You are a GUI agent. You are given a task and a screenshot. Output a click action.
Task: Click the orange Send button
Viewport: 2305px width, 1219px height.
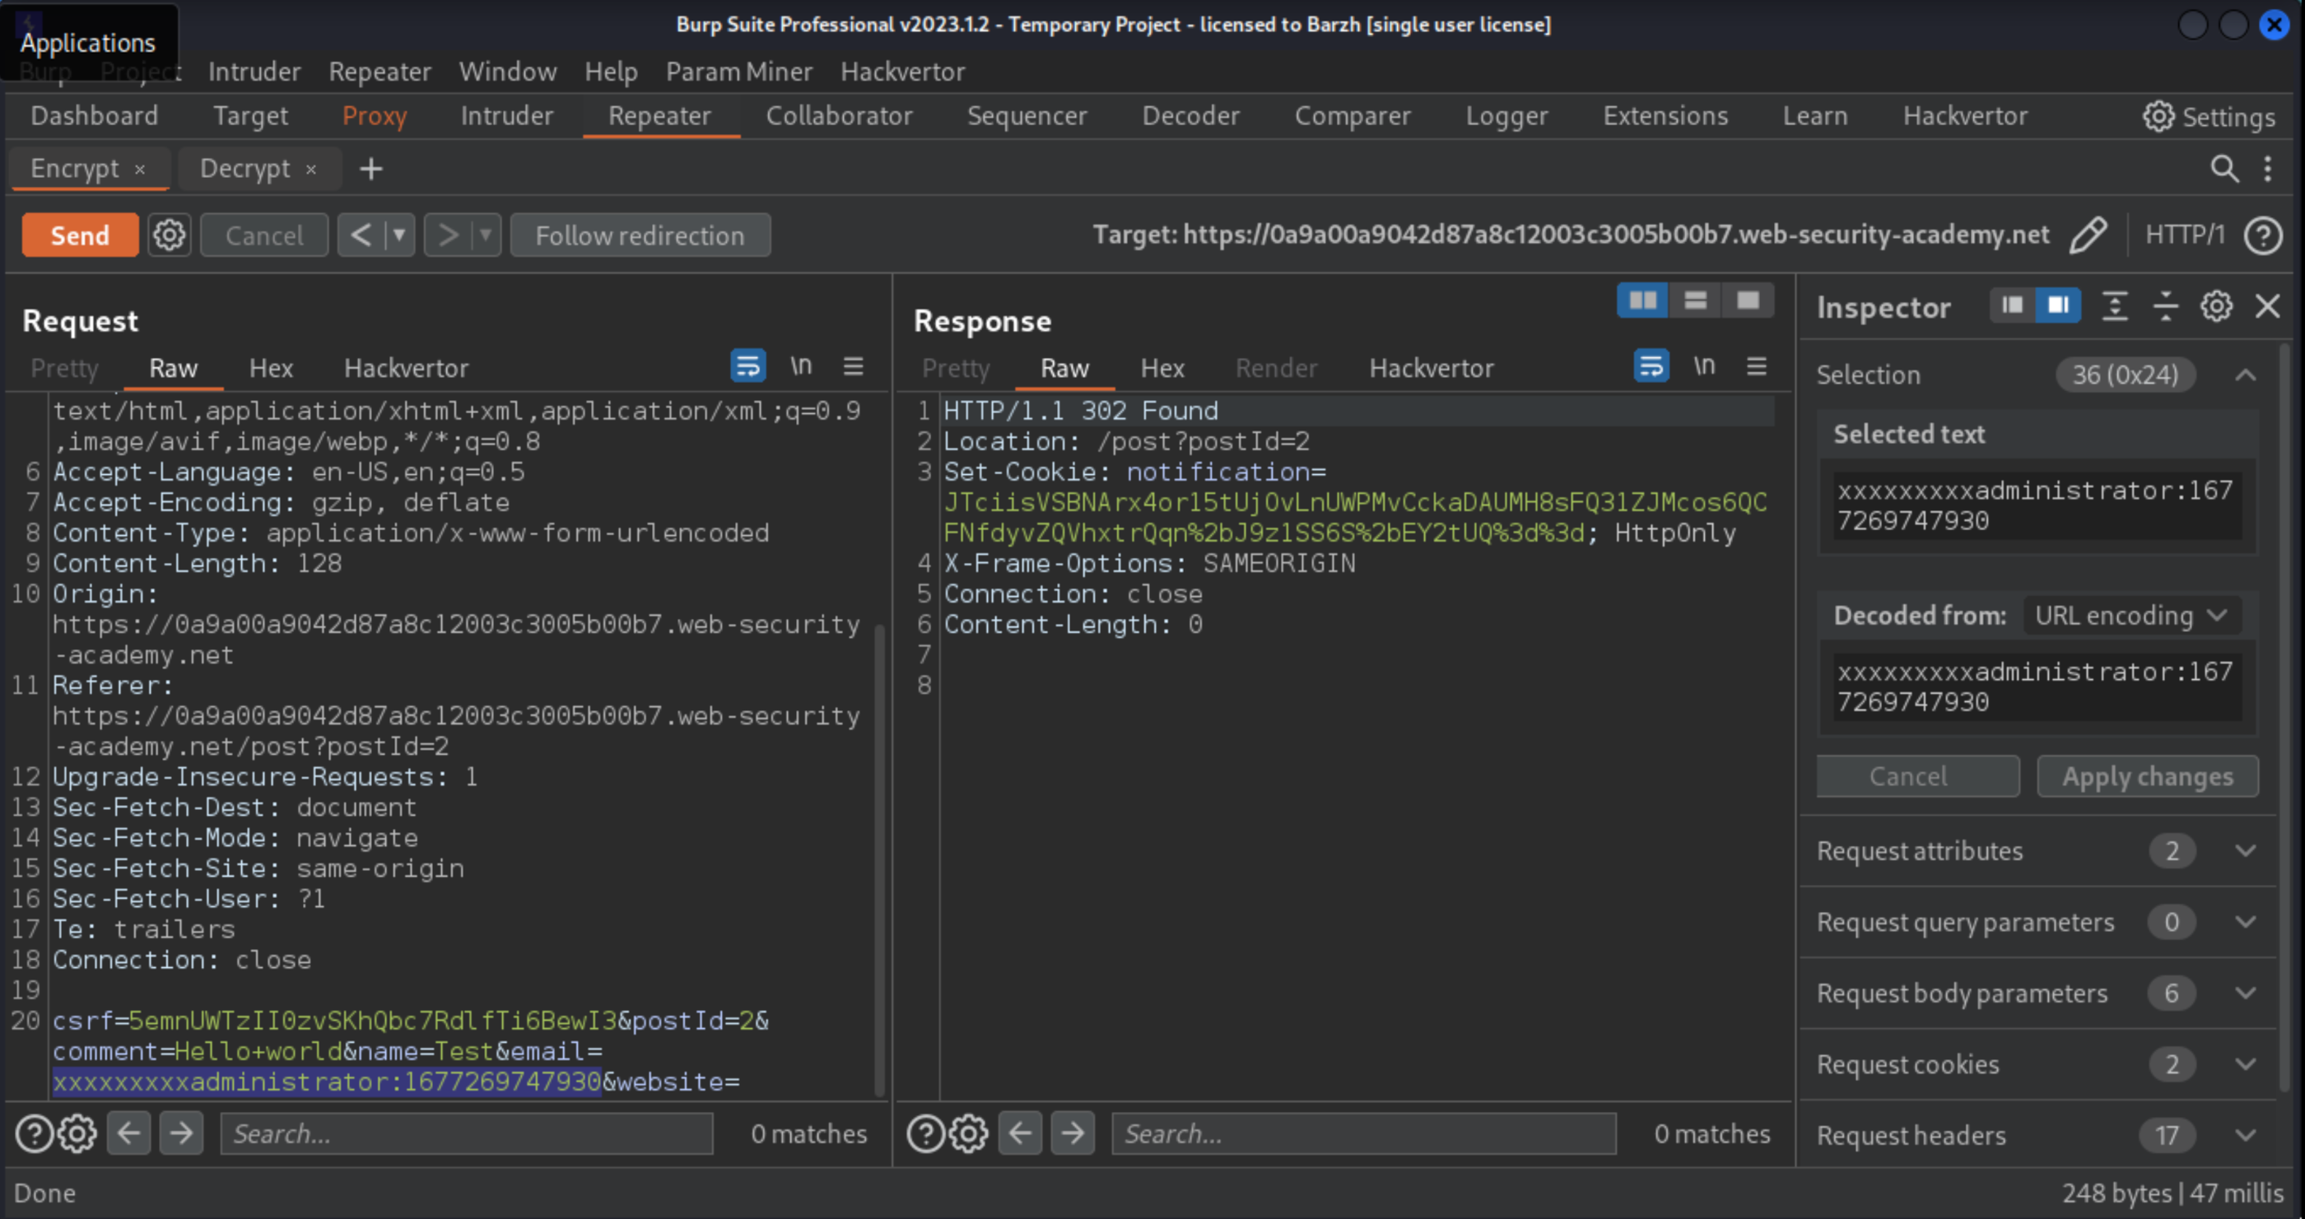(80, 235)
